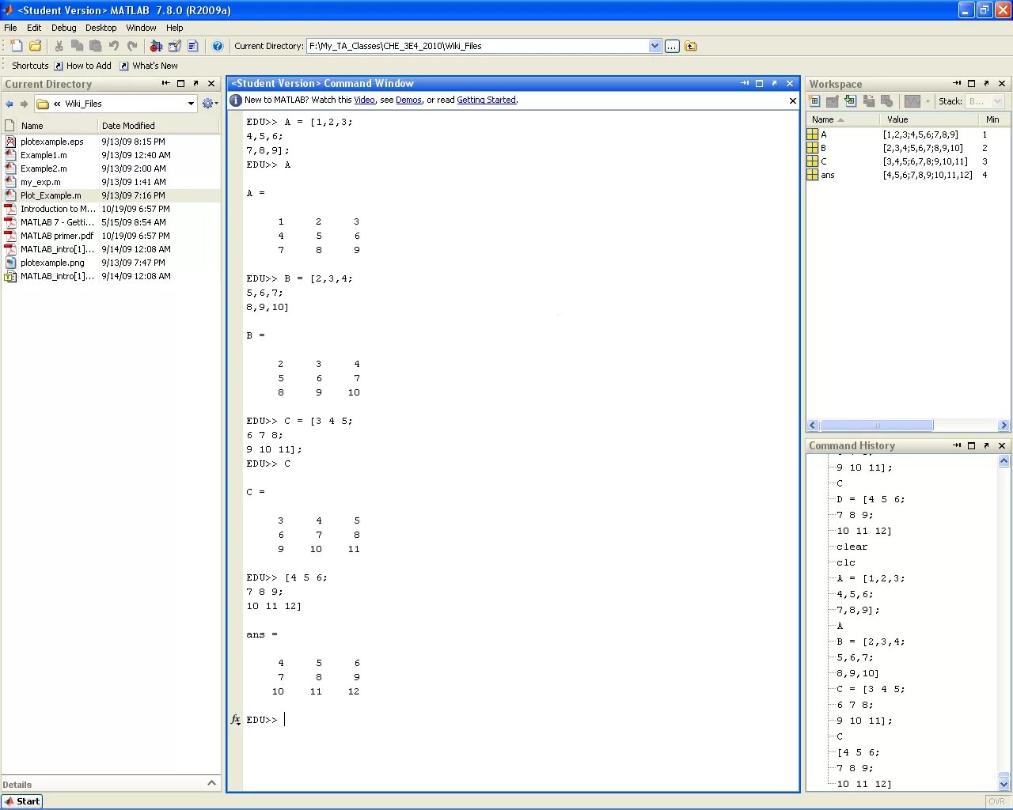Open MATLAB Help question mark icon
The width and height of the screenshot is (1013, 810).
(x=218, y=46)
